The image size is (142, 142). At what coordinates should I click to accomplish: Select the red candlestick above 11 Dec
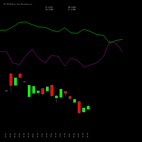43,91
